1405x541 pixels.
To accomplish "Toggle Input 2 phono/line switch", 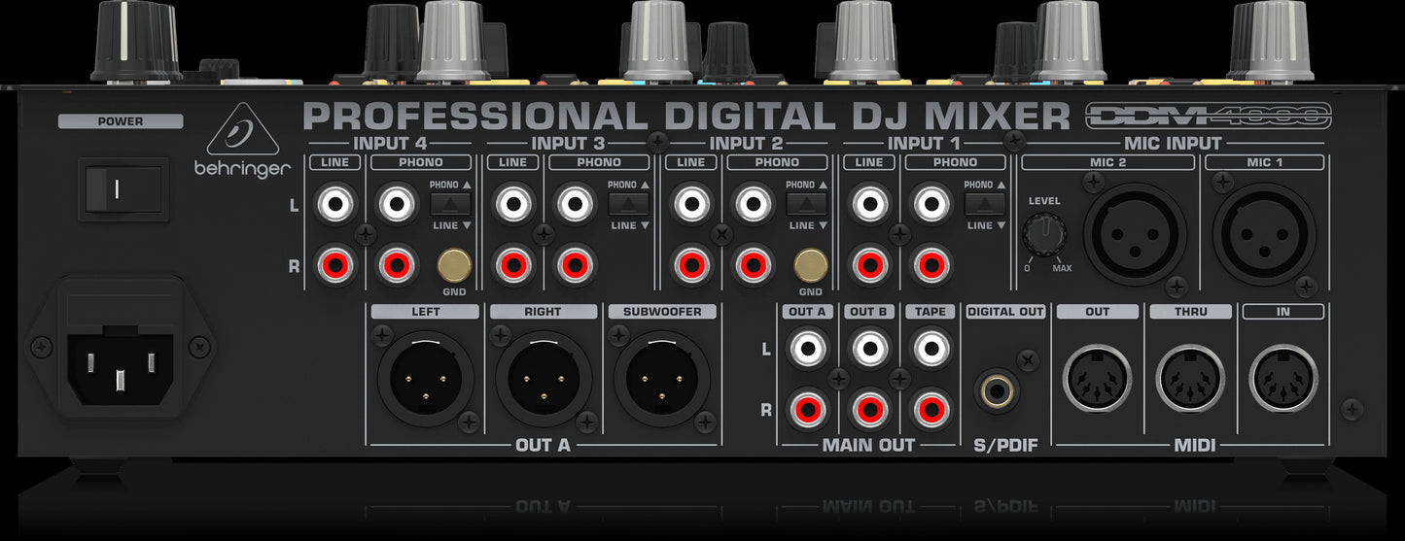I will (806, 204).
